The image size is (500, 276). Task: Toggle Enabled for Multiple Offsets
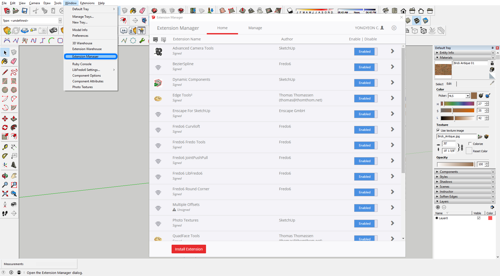point(366,208)
